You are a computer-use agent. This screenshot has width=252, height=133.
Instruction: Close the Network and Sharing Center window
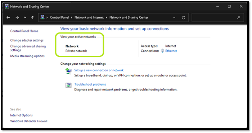pos(241,6)
